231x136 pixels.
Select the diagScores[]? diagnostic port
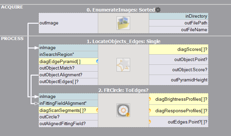point(178,50)
